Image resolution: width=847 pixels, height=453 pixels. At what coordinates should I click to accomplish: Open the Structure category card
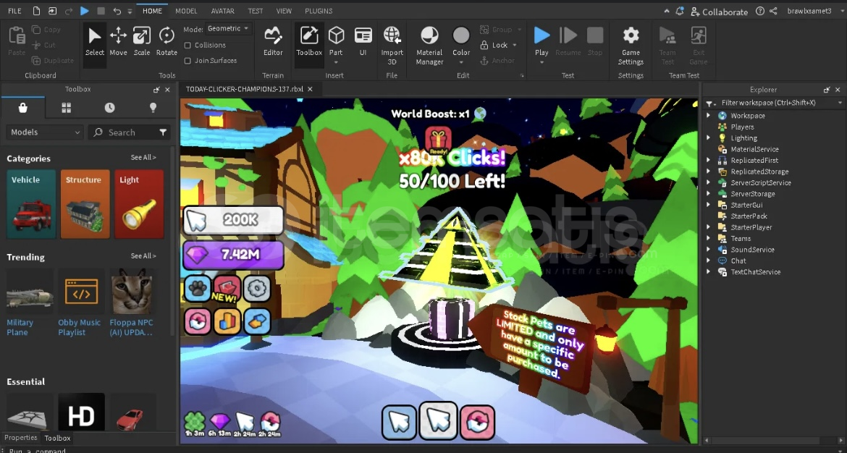[x=85, y=204]
